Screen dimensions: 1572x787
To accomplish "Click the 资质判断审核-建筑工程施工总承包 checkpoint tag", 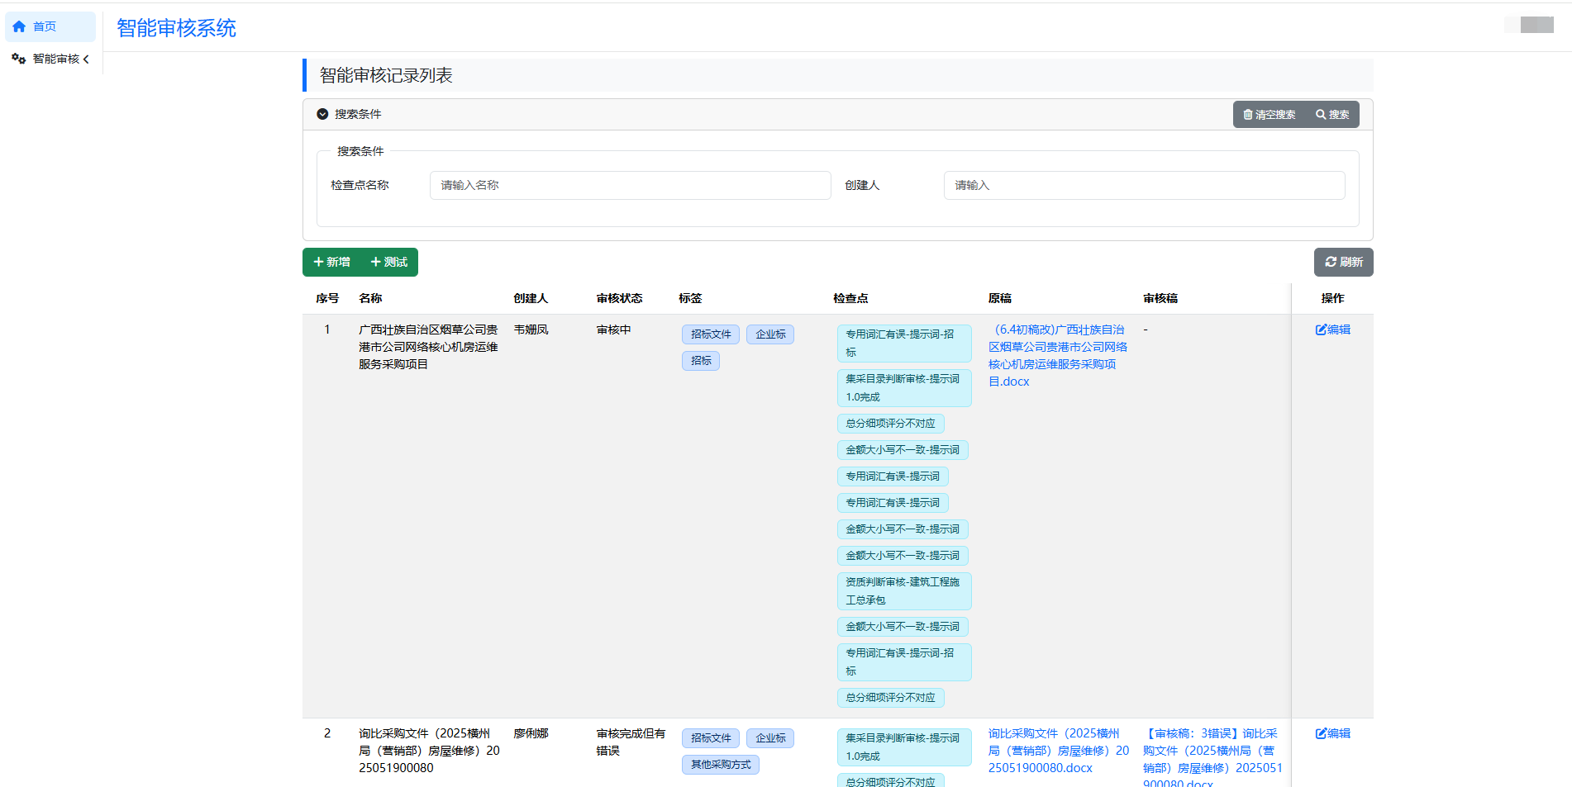I will (903, 591).
